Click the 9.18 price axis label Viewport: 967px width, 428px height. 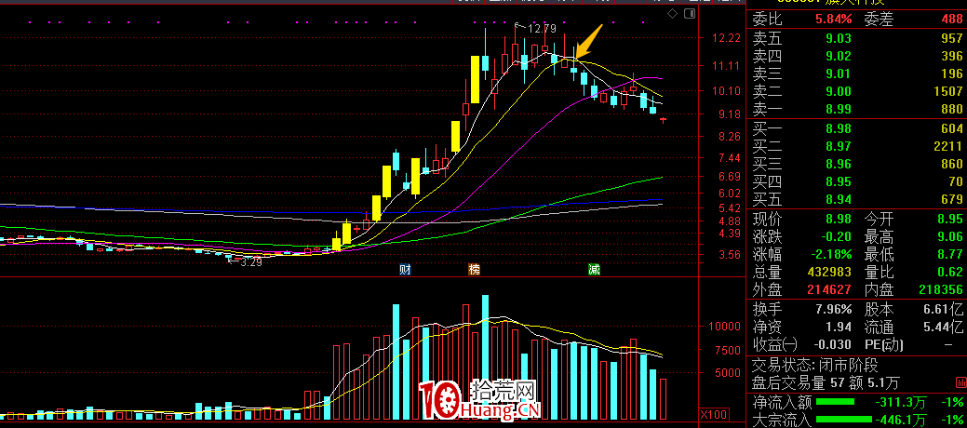[729, 114]
